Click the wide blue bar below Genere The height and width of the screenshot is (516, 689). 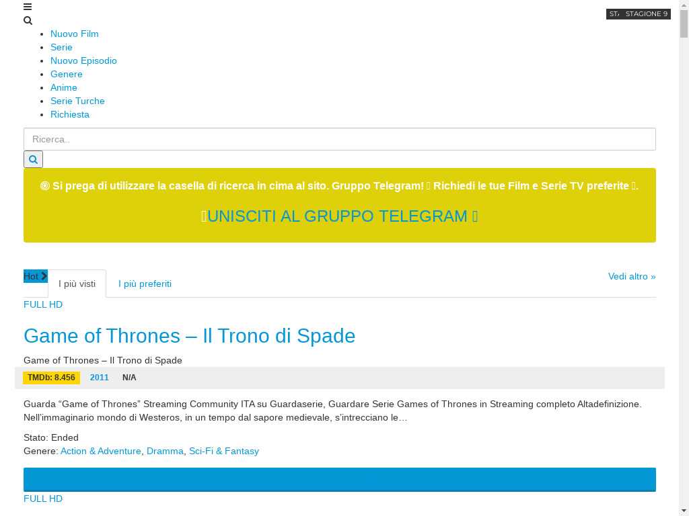(x=340, y=480)
